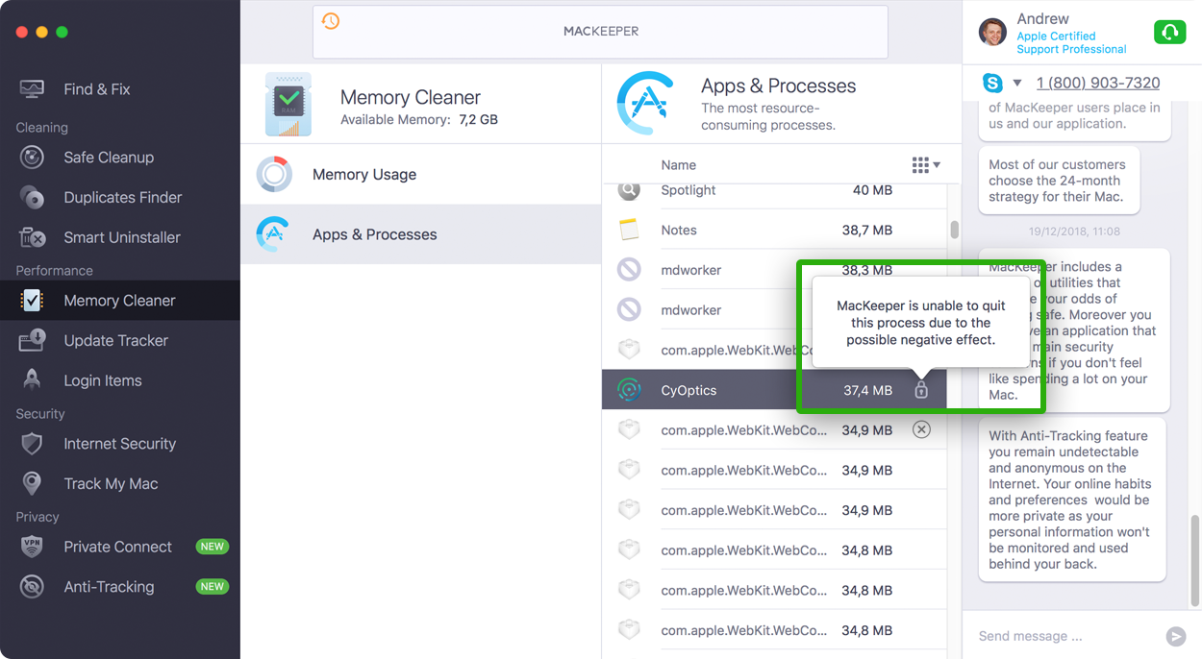The width and height of the screenshot is (1202, 659).
Task: Click the headset support call button
Action: tap(1169, 33)
